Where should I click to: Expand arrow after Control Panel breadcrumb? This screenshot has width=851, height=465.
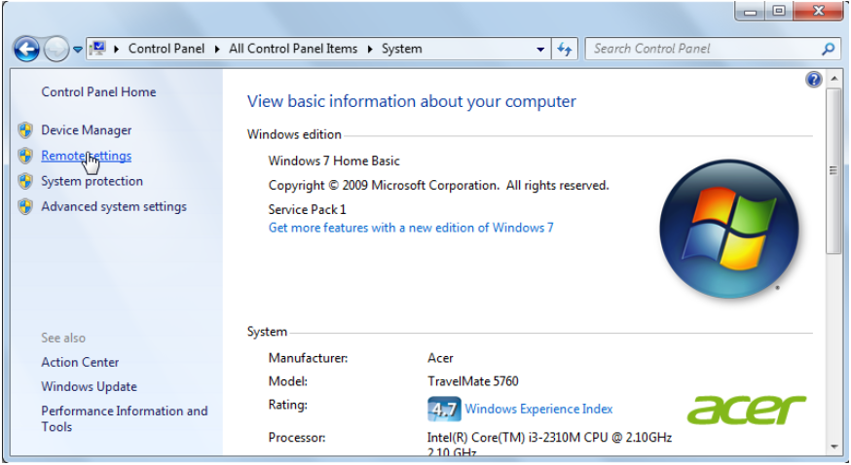click(x=217, y=50)
